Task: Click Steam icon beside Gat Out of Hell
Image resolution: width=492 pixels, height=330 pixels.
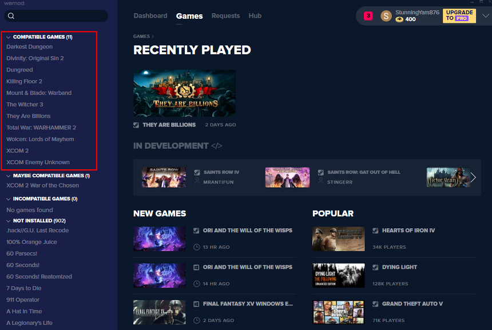Action: pos(321,172)
